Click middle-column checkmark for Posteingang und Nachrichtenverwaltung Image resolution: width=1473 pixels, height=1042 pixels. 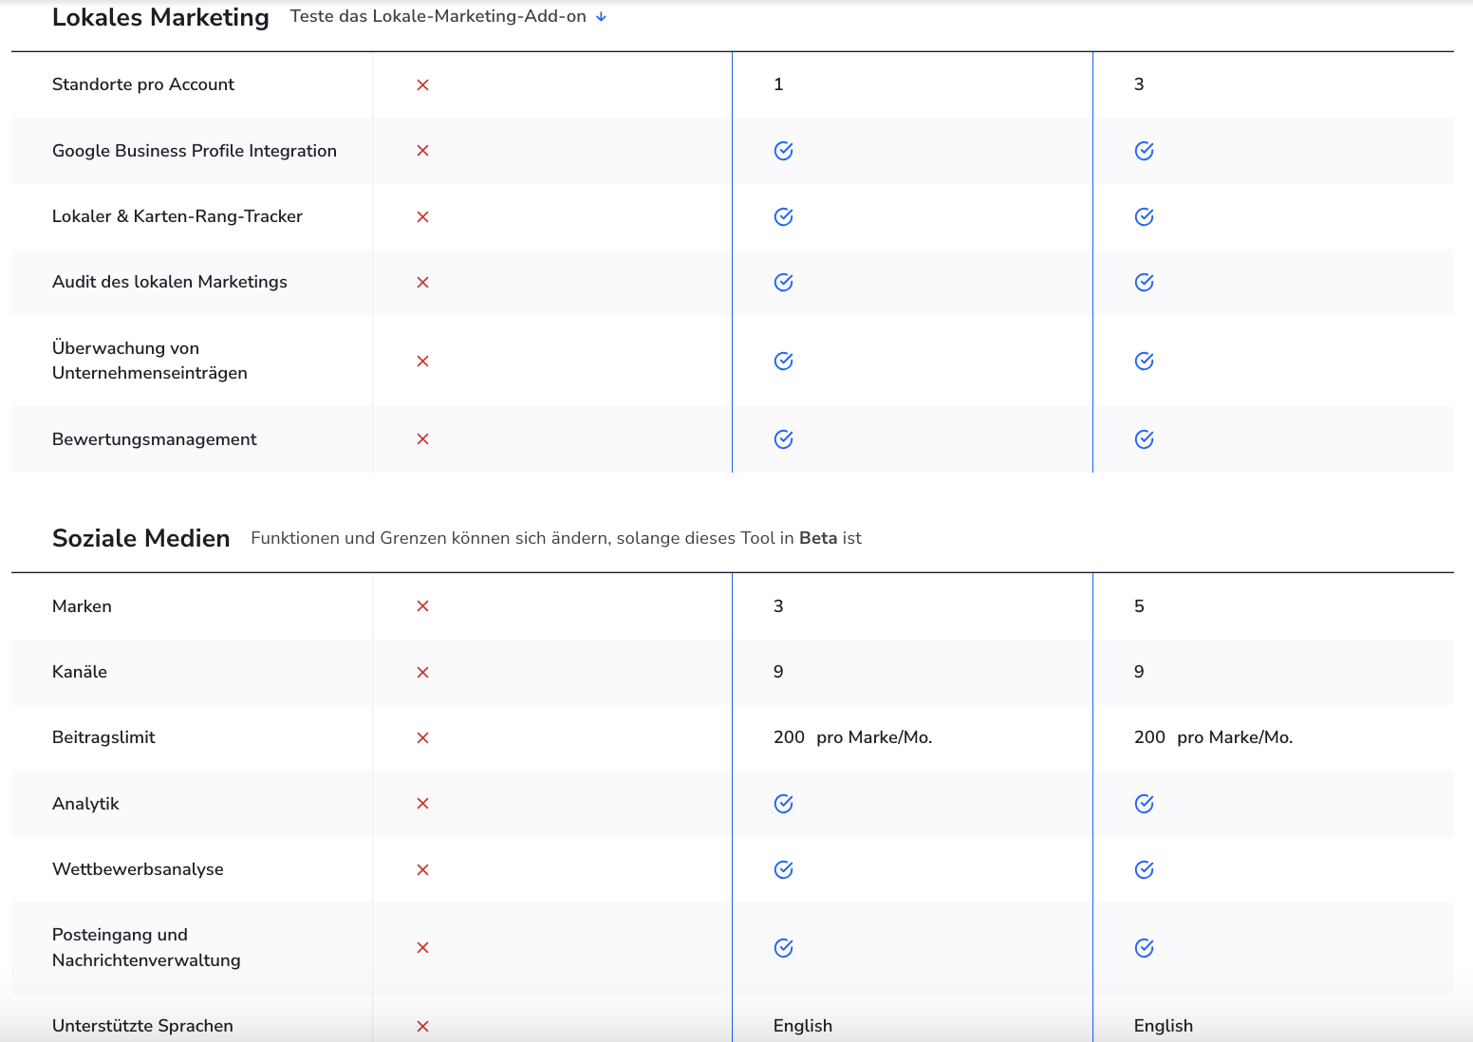784,948
